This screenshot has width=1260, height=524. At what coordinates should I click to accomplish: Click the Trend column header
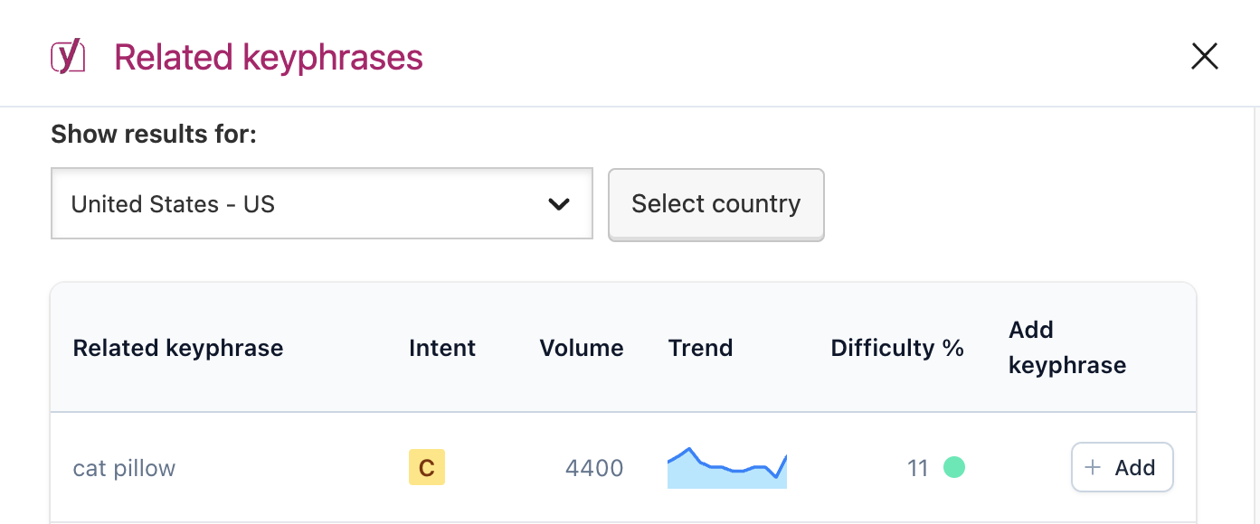(x=700, y=348)
